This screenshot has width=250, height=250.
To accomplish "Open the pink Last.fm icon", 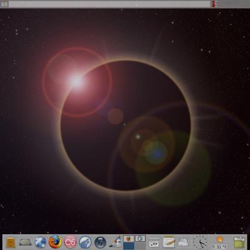I will [70, 242].
